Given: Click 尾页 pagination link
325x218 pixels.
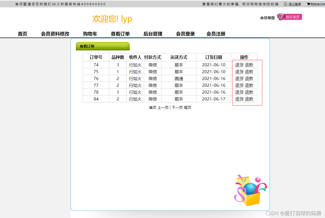Looking at the screenshot, I should 188,107.
